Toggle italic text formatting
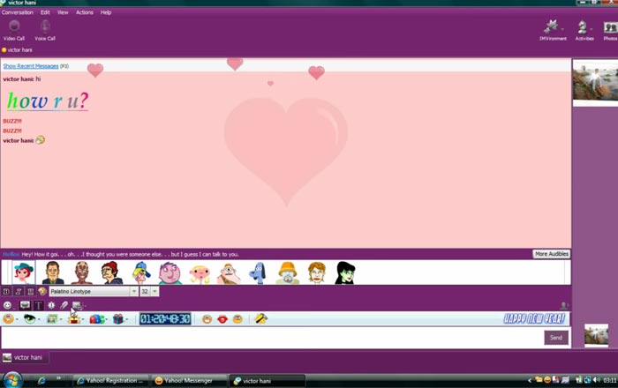The width and height of the screenshot is (618, 388). tap(19, 292)
